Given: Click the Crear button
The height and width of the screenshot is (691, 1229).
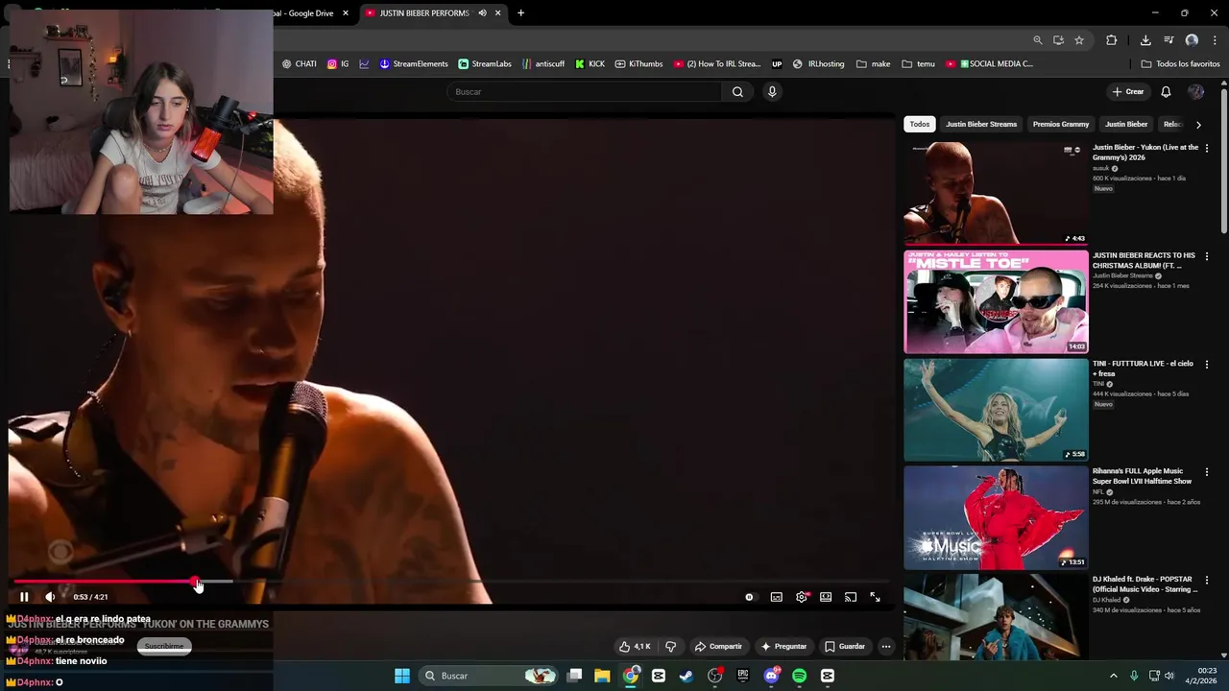Looking at the screenshot, I should pos(1128,92).
